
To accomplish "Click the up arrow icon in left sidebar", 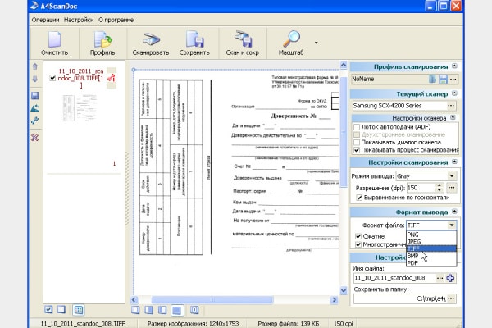I will tap(34, 66).
